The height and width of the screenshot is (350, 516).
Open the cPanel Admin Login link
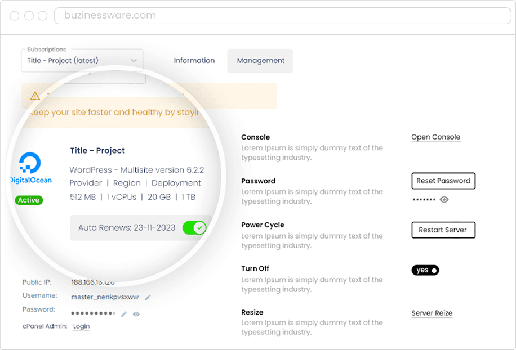(x=82, y=326)
